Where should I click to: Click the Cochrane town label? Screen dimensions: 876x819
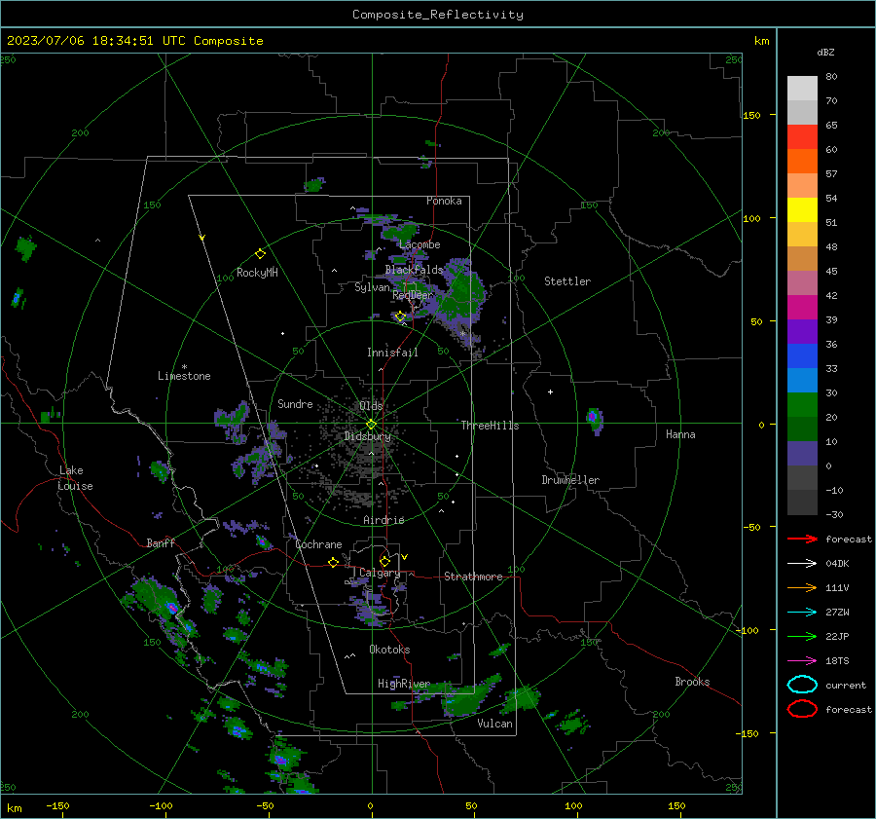pos(318,544)
